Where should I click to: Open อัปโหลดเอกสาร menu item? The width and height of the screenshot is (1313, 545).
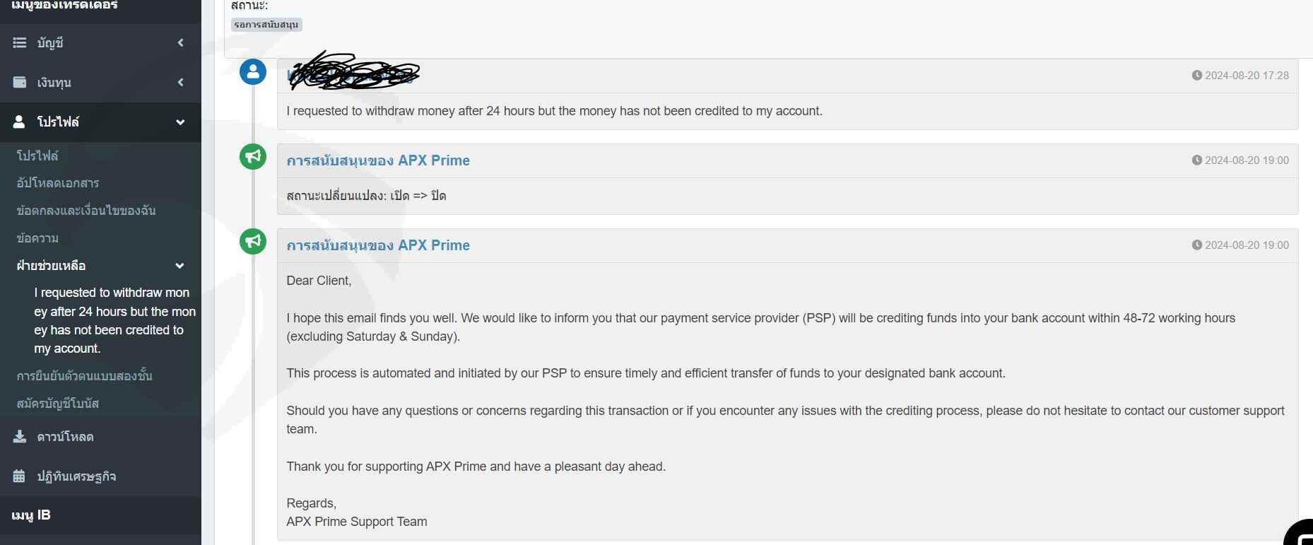tap(58, 183)
